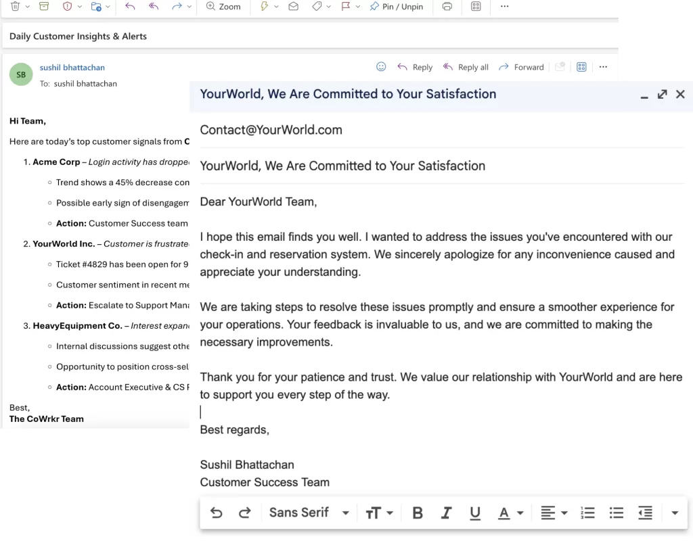Open message more actions ellipsis menu
This screenshot has width=693, height=541.
point(603,67)
